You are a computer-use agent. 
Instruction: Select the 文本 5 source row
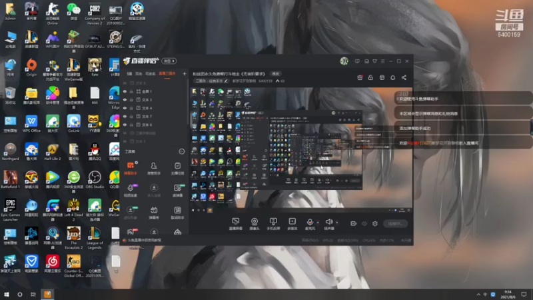pyautogui.click(x=154, y=141)
